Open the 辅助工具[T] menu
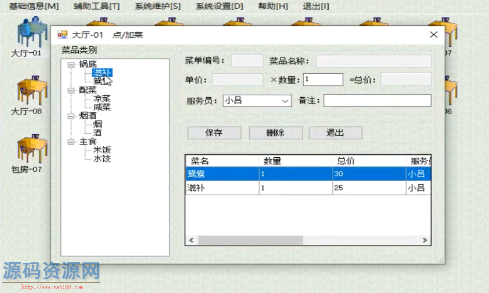This screenshot has width=489, height=293. click(96, 6)
